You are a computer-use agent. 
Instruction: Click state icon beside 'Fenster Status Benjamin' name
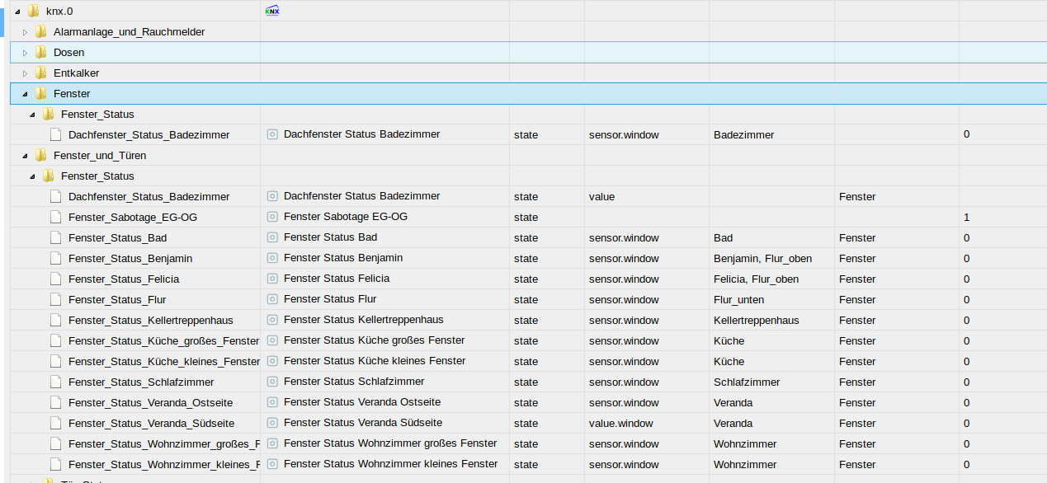coord(272,258)
